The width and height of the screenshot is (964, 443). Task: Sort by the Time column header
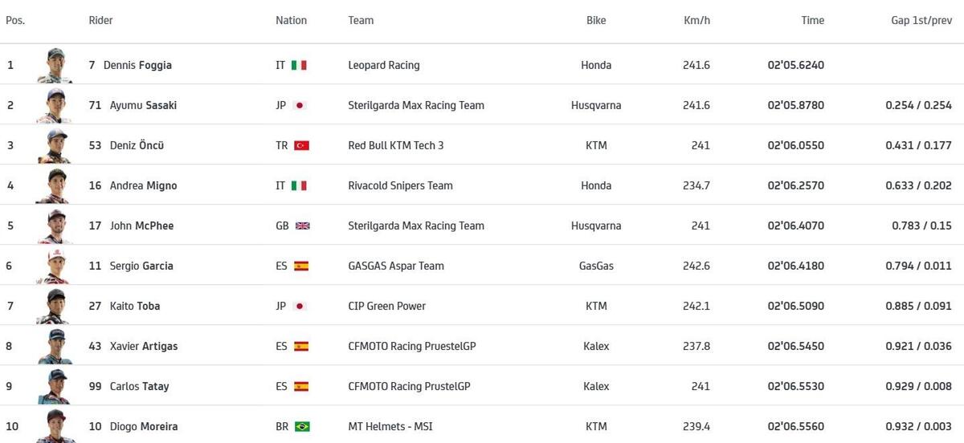click(x=812, y=20)
